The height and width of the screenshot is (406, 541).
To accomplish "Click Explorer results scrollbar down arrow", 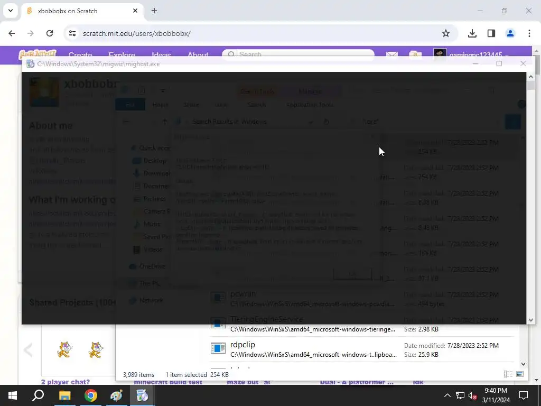I will coord(523,364).
